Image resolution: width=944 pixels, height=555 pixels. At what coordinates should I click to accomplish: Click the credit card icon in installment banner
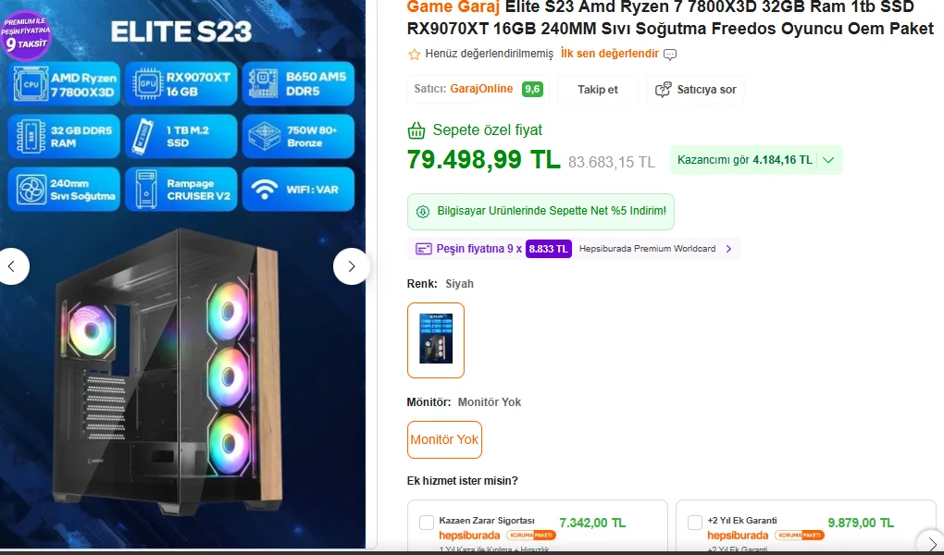pos(424,249)
